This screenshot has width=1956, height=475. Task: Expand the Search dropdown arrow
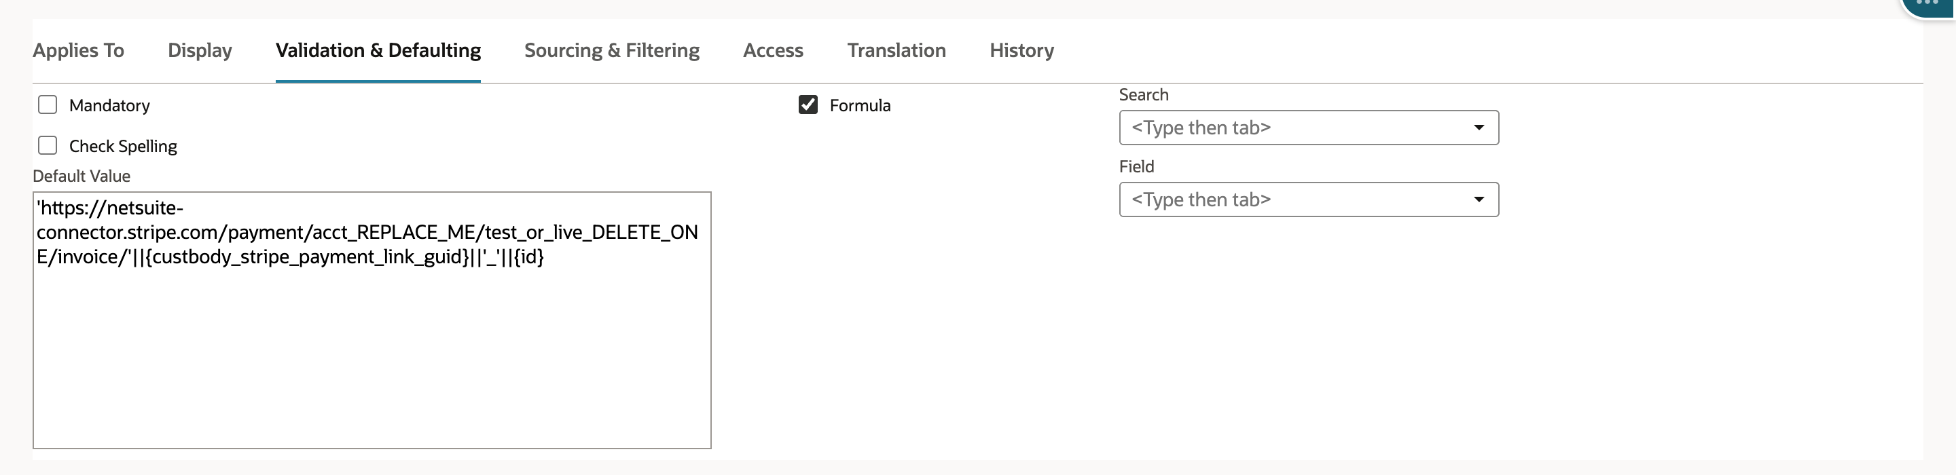[x=1479, y=128]
